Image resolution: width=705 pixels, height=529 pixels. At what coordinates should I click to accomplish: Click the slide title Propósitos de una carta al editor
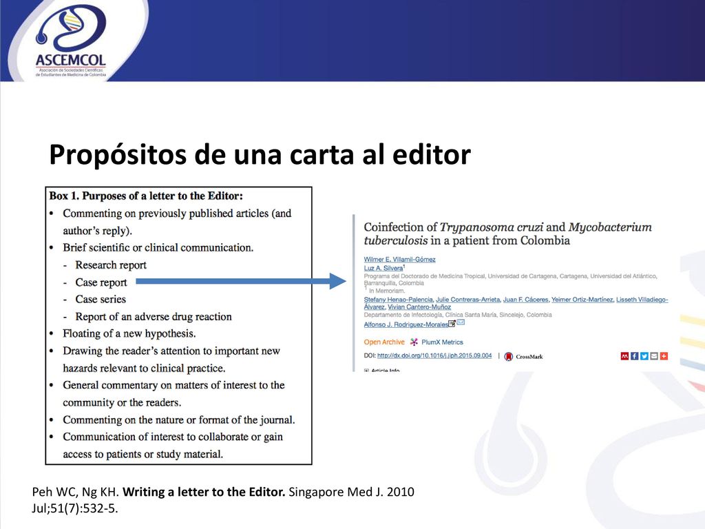click(x=260, y=155)
